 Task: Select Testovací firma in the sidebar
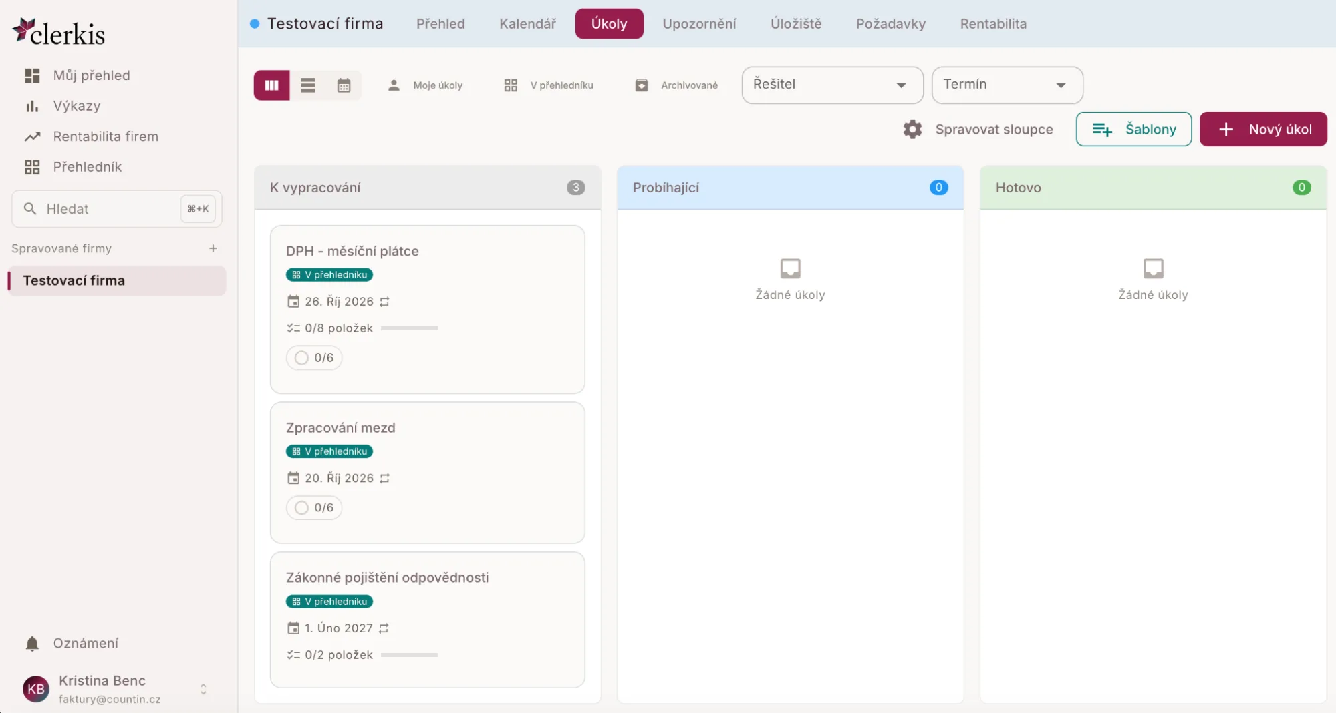(x=117, y=281)
